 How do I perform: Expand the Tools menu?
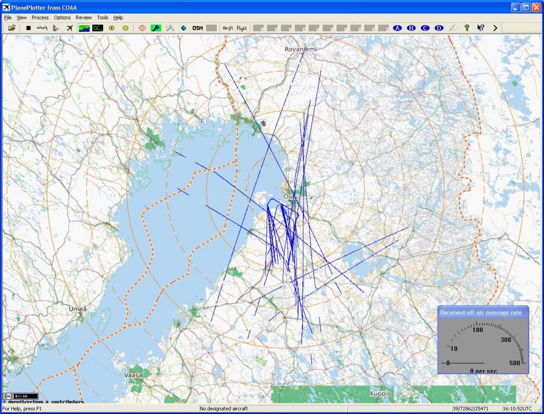103,18
